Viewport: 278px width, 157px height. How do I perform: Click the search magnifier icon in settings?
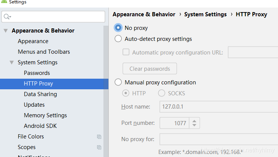point(7,17)
